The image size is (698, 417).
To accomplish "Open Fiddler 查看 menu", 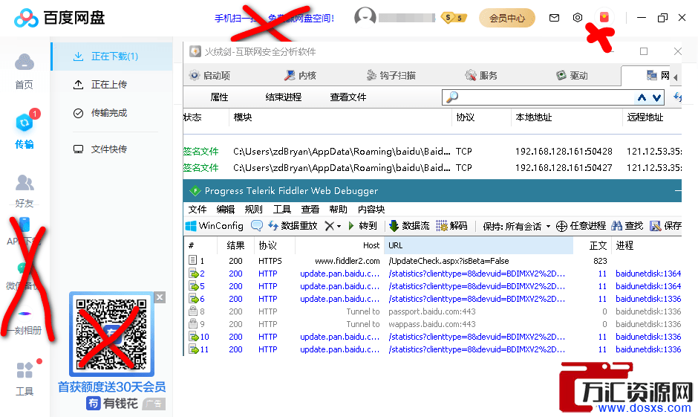I will (x=310, y=210).
